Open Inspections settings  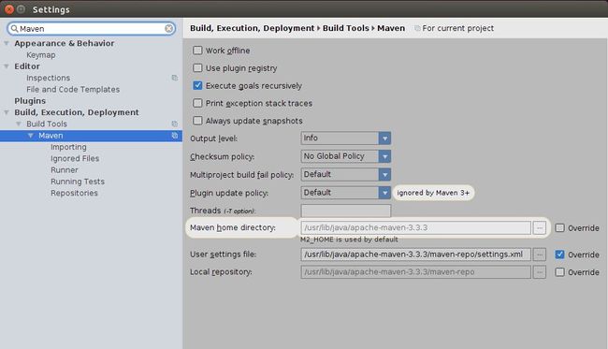48,78
